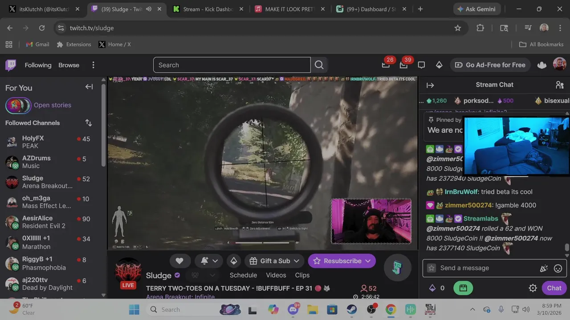Screen dimensions: 570x320
Task: Switch to the itsKlutchh X tab
Action: tap(44, 9)
